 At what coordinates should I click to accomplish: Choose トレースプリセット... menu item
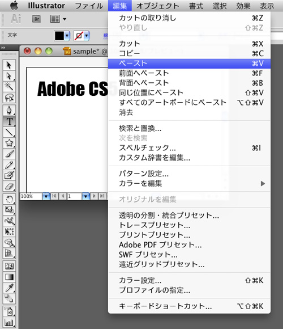(x=189, y=225)
